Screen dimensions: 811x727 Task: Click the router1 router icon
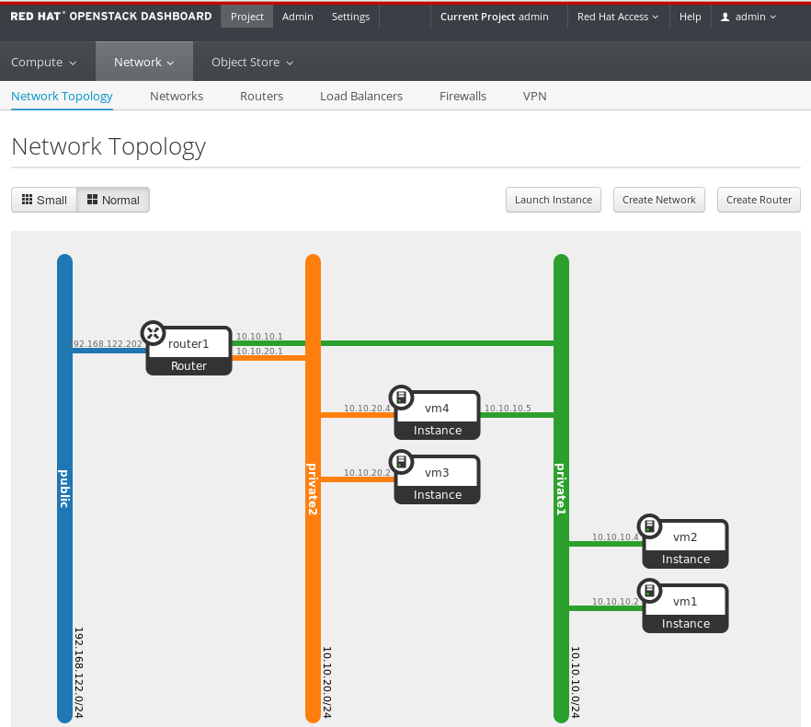[x=153, y=333]
